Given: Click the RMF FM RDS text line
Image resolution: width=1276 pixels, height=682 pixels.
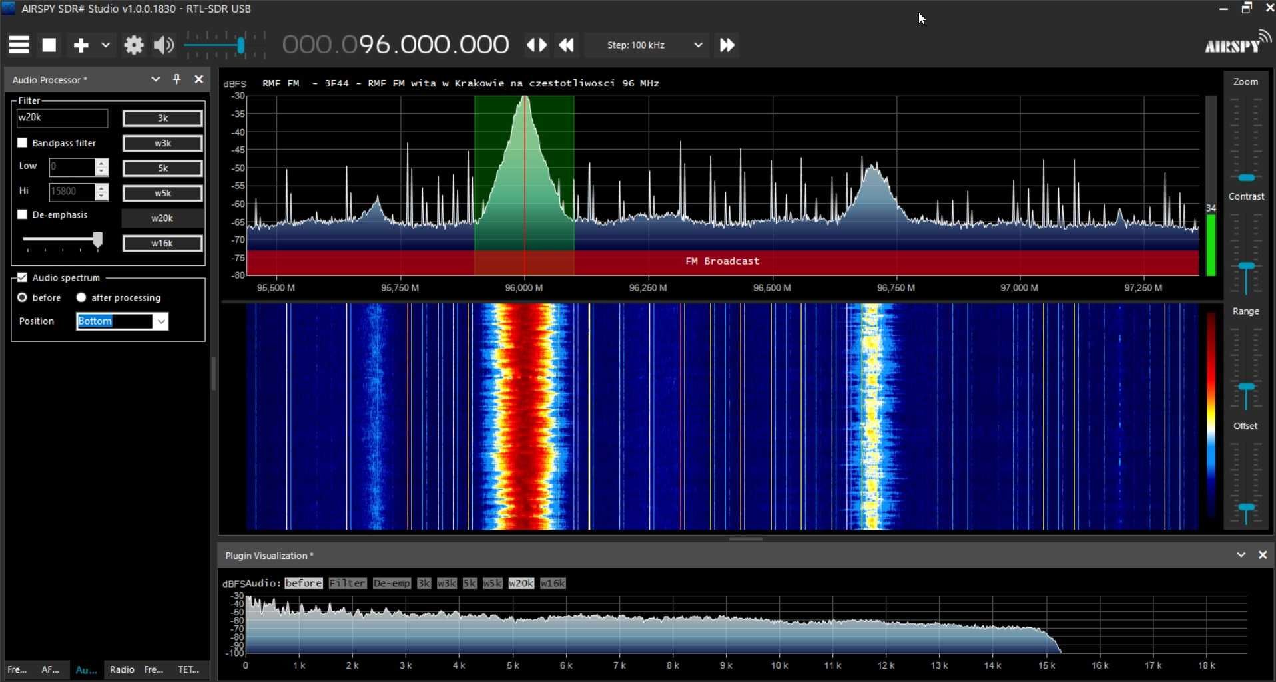Looking at the screenshot, I should (x=461, y=83).
